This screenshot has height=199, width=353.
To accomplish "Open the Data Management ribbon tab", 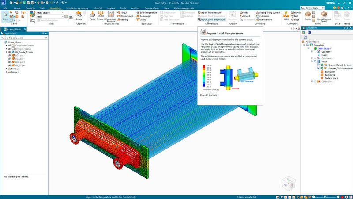I will (184, 8).
